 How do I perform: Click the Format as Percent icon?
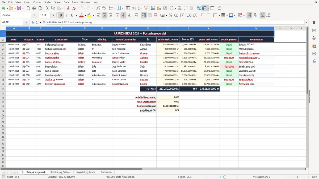tap(170, 15)
